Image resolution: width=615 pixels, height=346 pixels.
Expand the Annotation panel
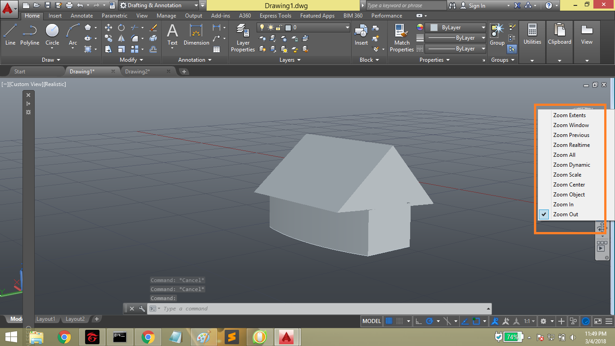[x=195, y=60]
